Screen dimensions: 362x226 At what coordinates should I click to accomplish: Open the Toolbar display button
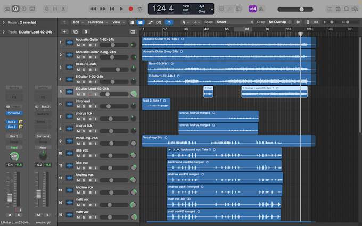click(x=32, y=9)
